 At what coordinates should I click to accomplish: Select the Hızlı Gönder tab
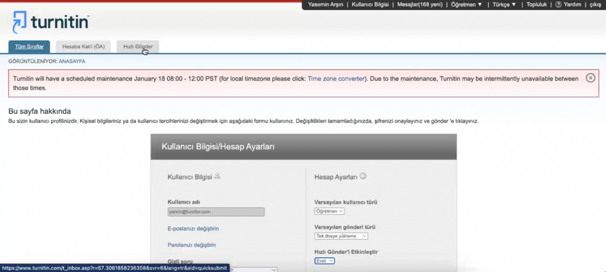pyautogui.click(x=138, y=47)
